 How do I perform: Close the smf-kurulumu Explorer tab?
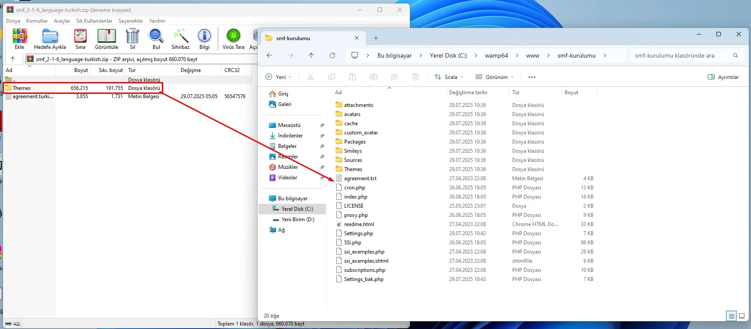356,38
